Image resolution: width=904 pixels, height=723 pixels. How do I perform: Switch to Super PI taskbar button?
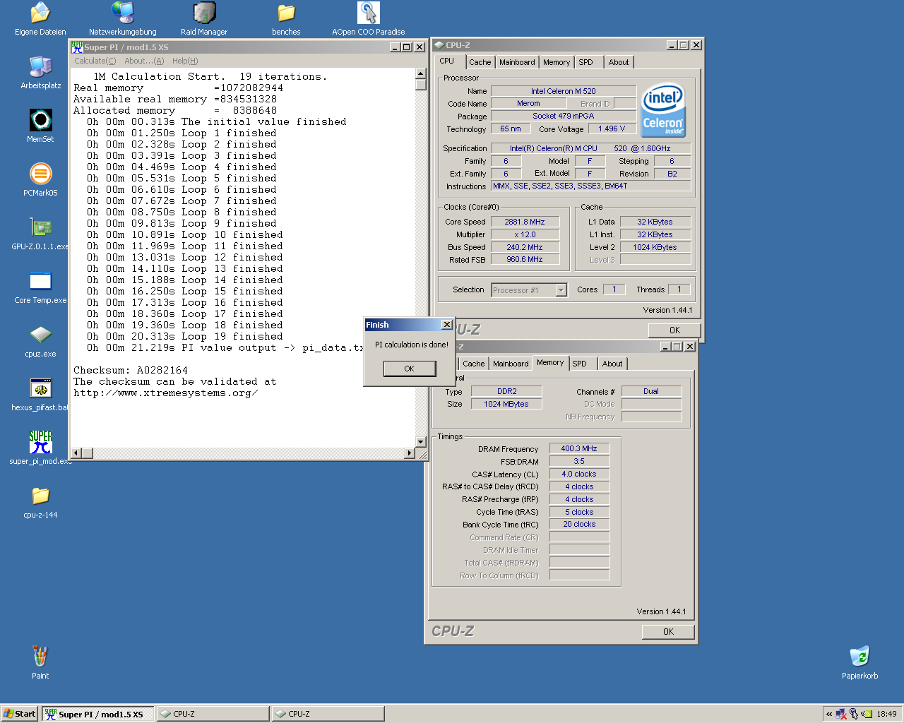pos(97,714)
